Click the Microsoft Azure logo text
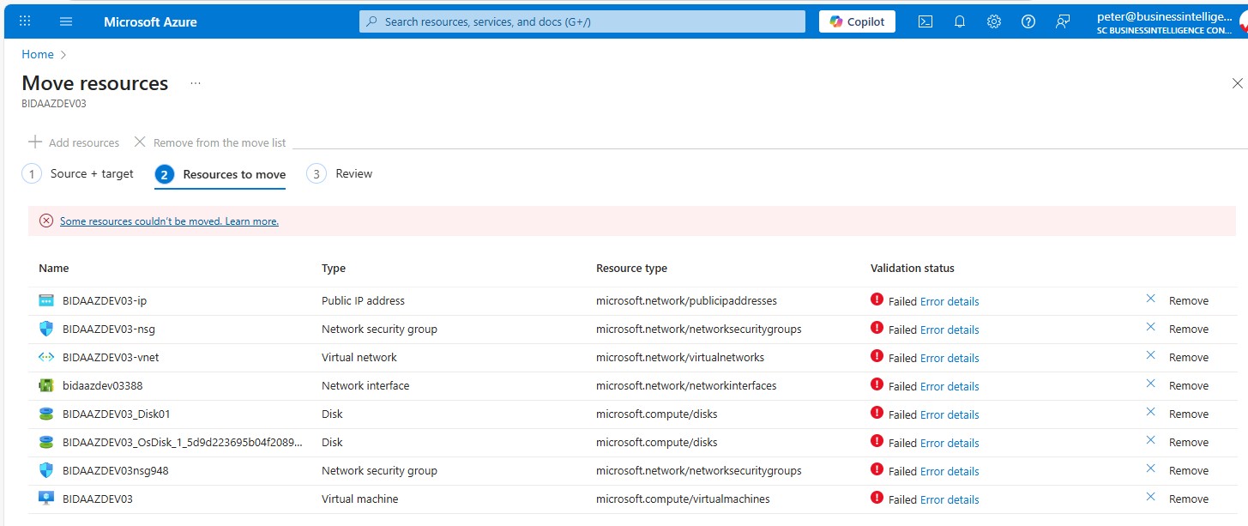Viewport: 1248px width, 526px height. (150, 21)
